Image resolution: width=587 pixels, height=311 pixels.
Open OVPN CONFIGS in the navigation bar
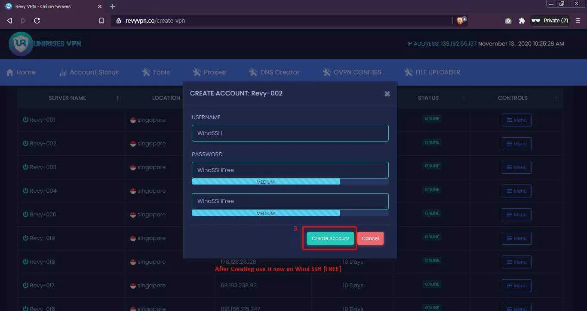click(352, 72)
